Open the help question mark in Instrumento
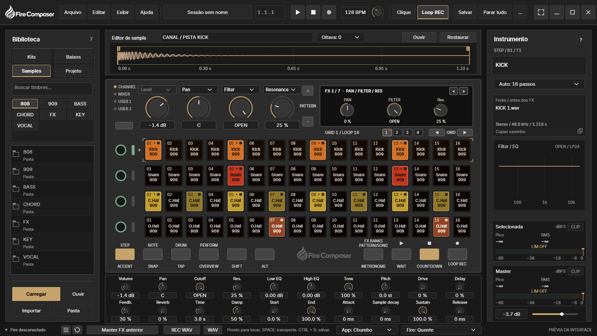The width and height of the screenshot is (597, 336). 581,40
